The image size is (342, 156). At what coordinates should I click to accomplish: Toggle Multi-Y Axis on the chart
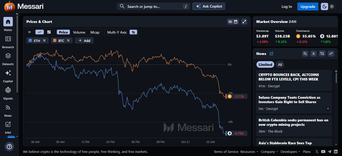[x=117, y=32]
